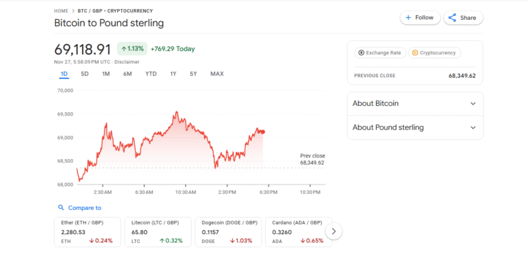Follow the BTC / GBP pair
Screen dimensions: 529x254
click(420, 18)
